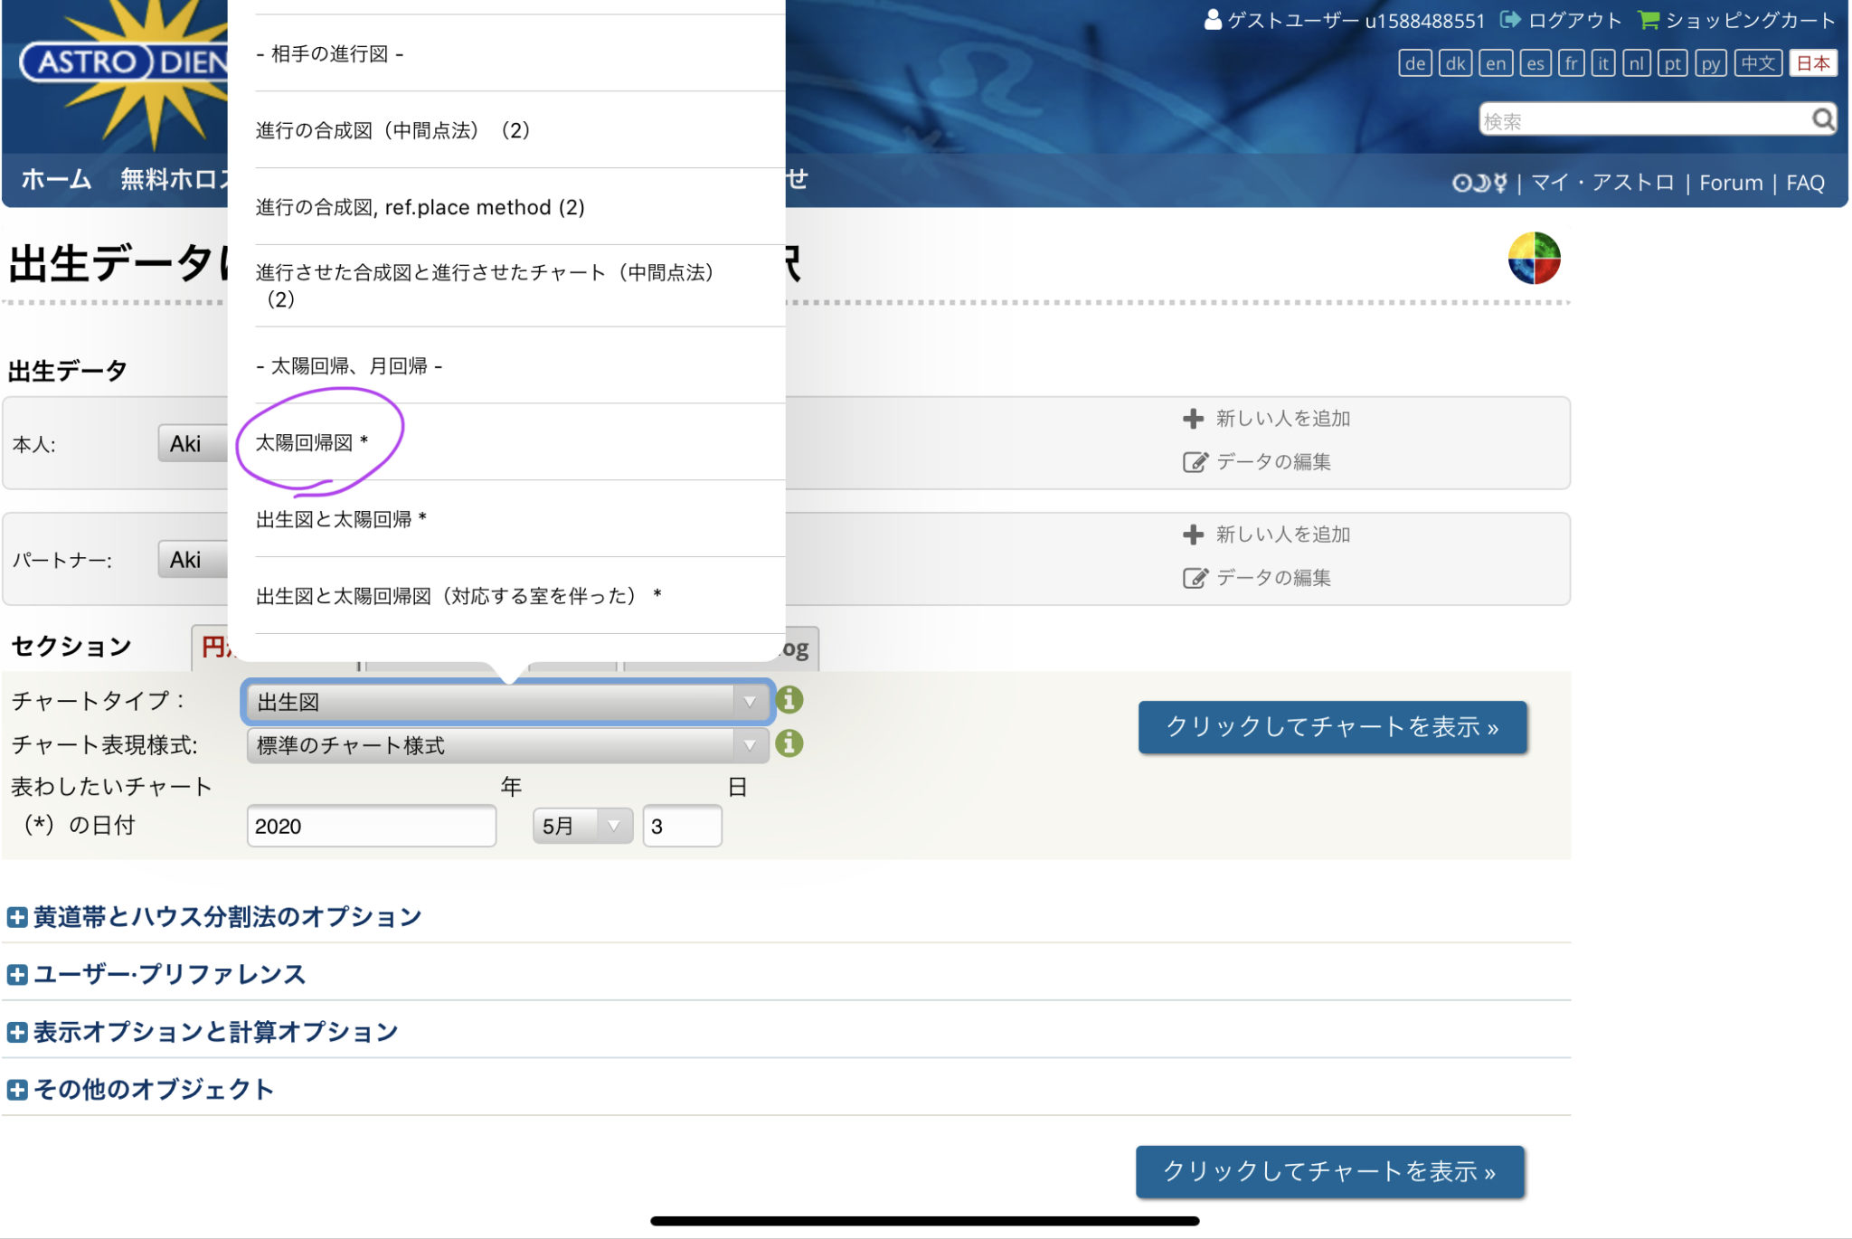Viewport: 1852px width, 1239px height.
Task: Open the 5月 month dropdown
Action: pos(581,826)
